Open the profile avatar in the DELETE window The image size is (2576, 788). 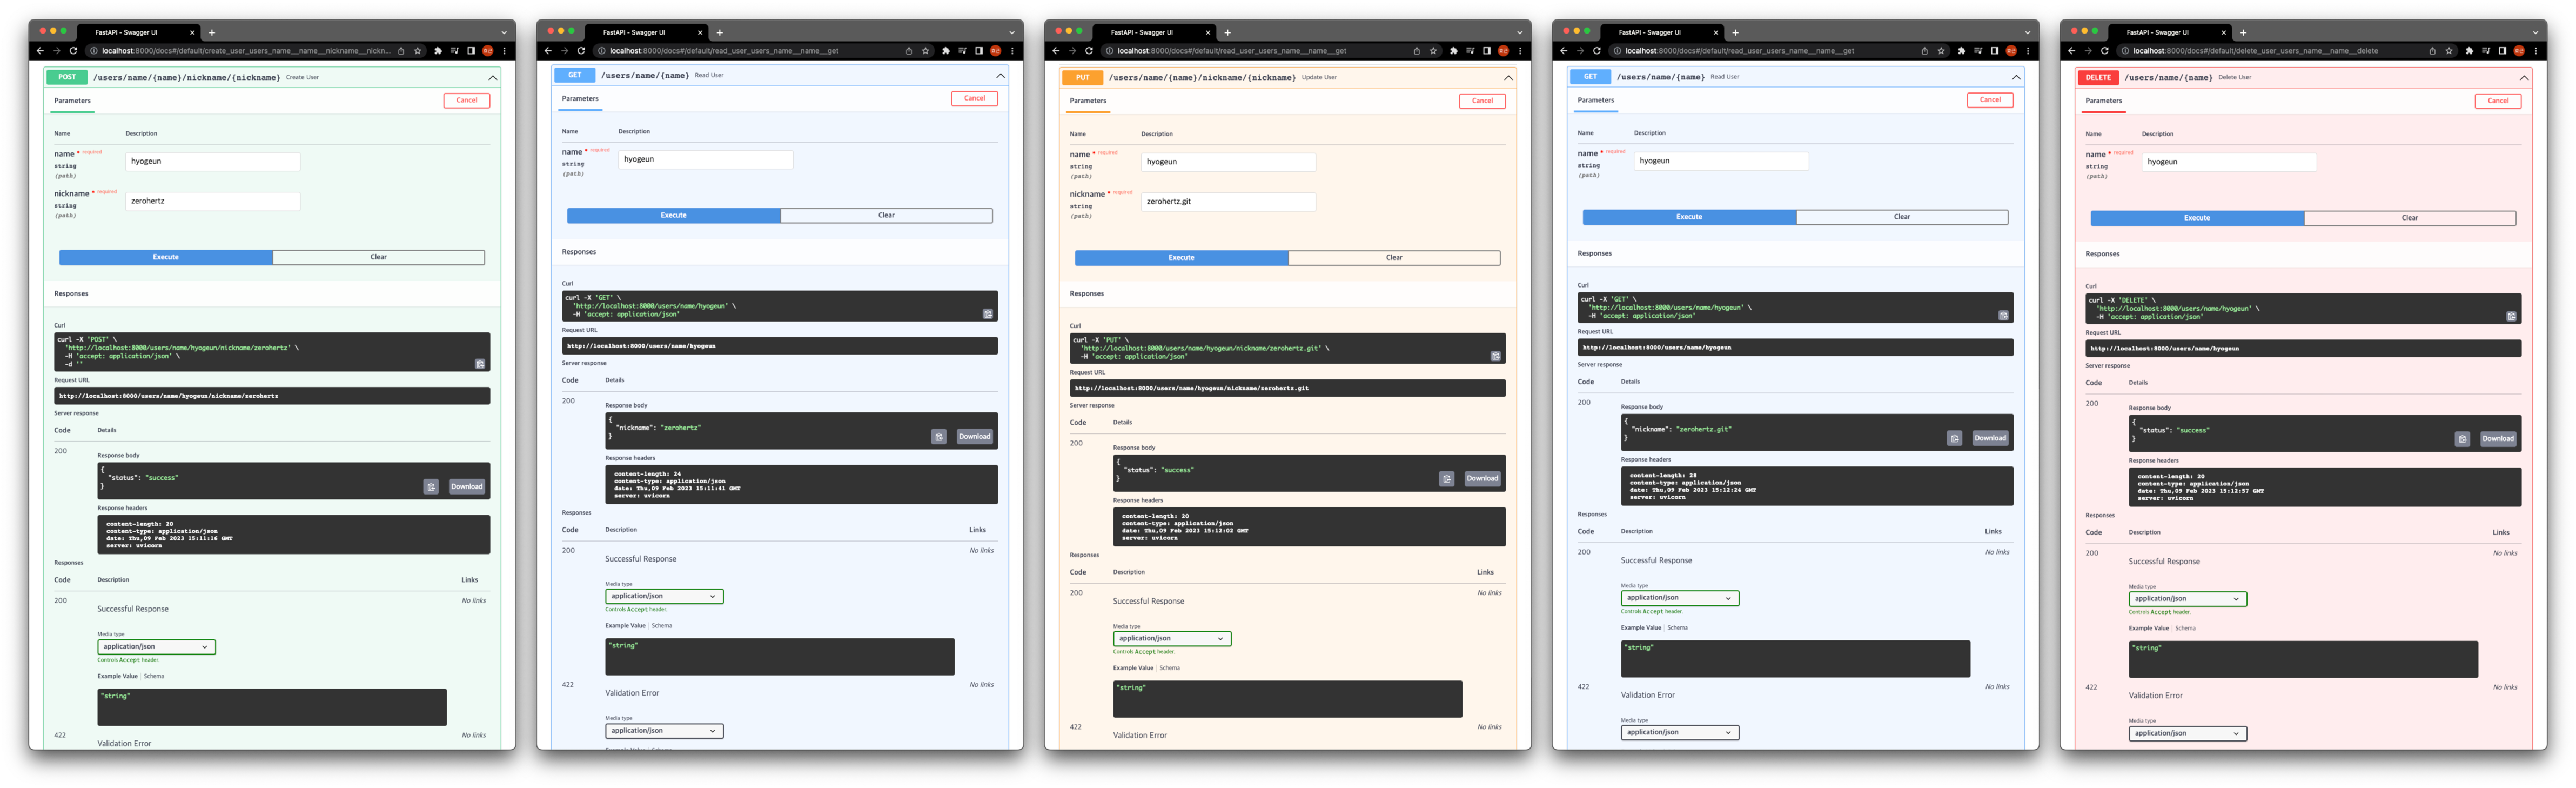2519,51
